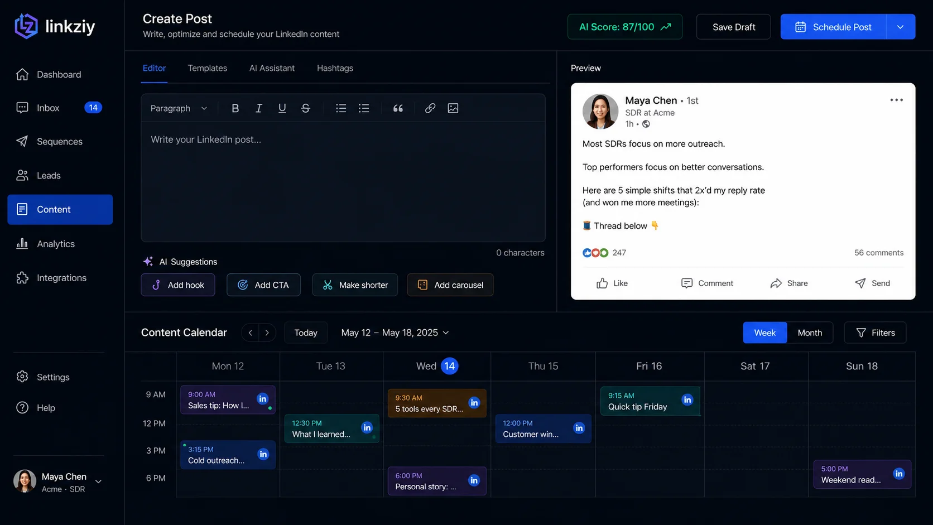933x525 pixels.
Task: Click Save Draft
Action: pyautogui.click(x=733, y=27)
